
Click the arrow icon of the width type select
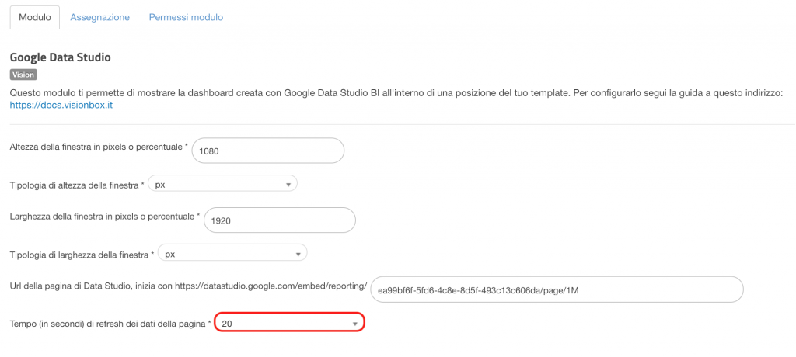(x=298, y=255)
